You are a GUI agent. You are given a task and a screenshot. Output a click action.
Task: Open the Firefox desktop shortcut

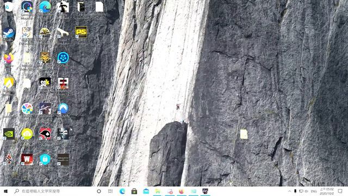pyautogui.click(x=9, y=58)
